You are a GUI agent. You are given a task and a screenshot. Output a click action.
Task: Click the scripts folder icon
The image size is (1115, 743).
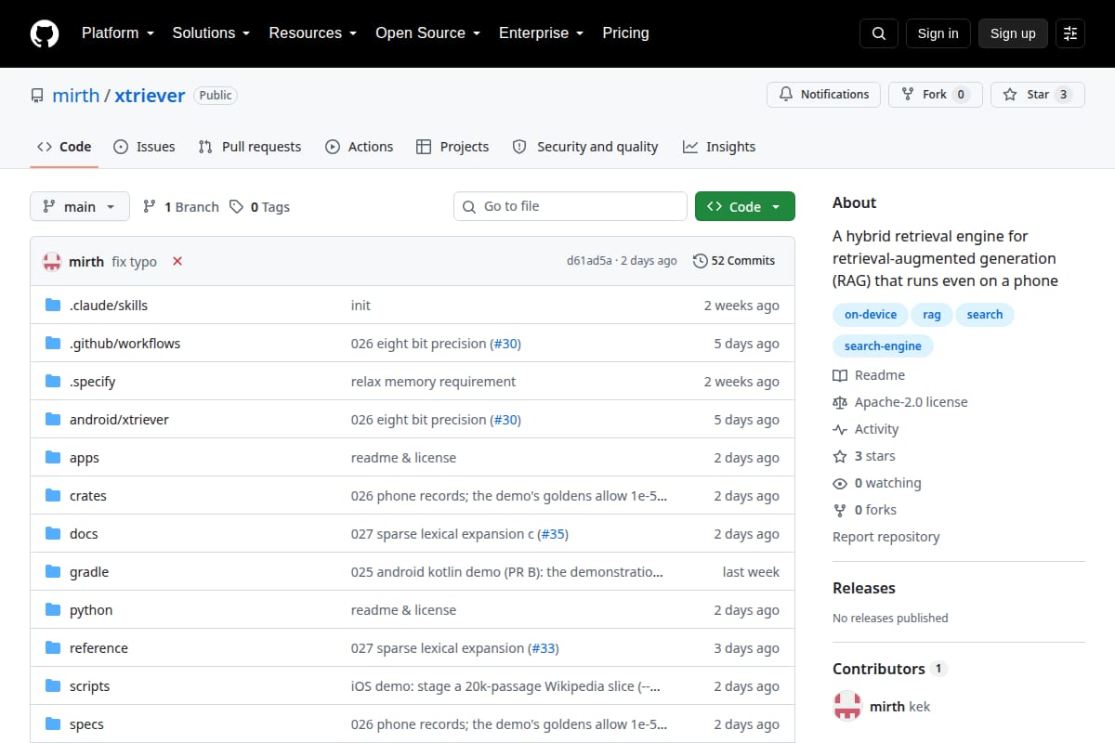[x=53, y=685]
